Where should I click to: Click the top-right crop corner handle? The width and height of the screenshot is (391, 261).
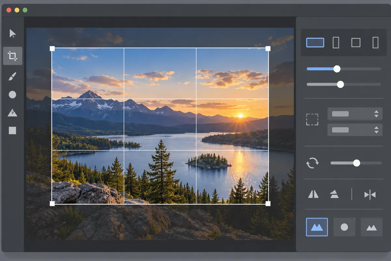(268, 49)
